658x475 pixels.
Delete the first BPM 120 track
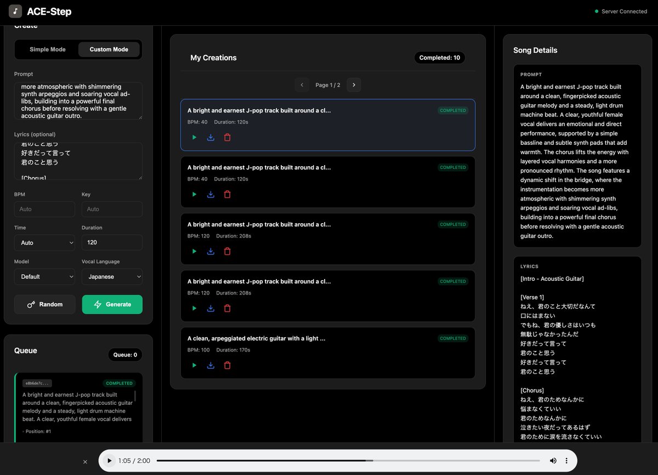[x=228, y=251]
